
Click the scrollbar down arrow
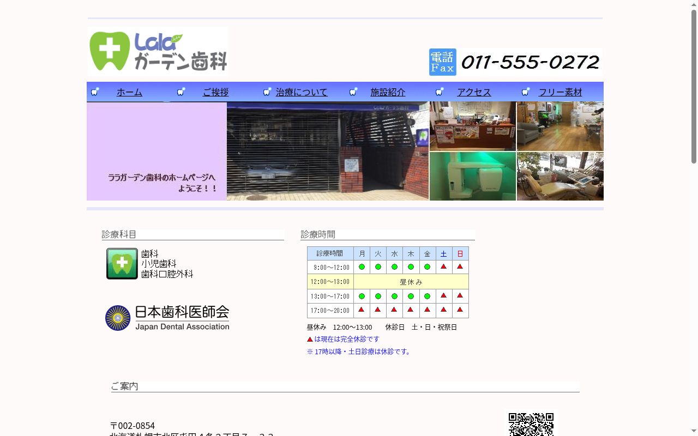point(694,432)
